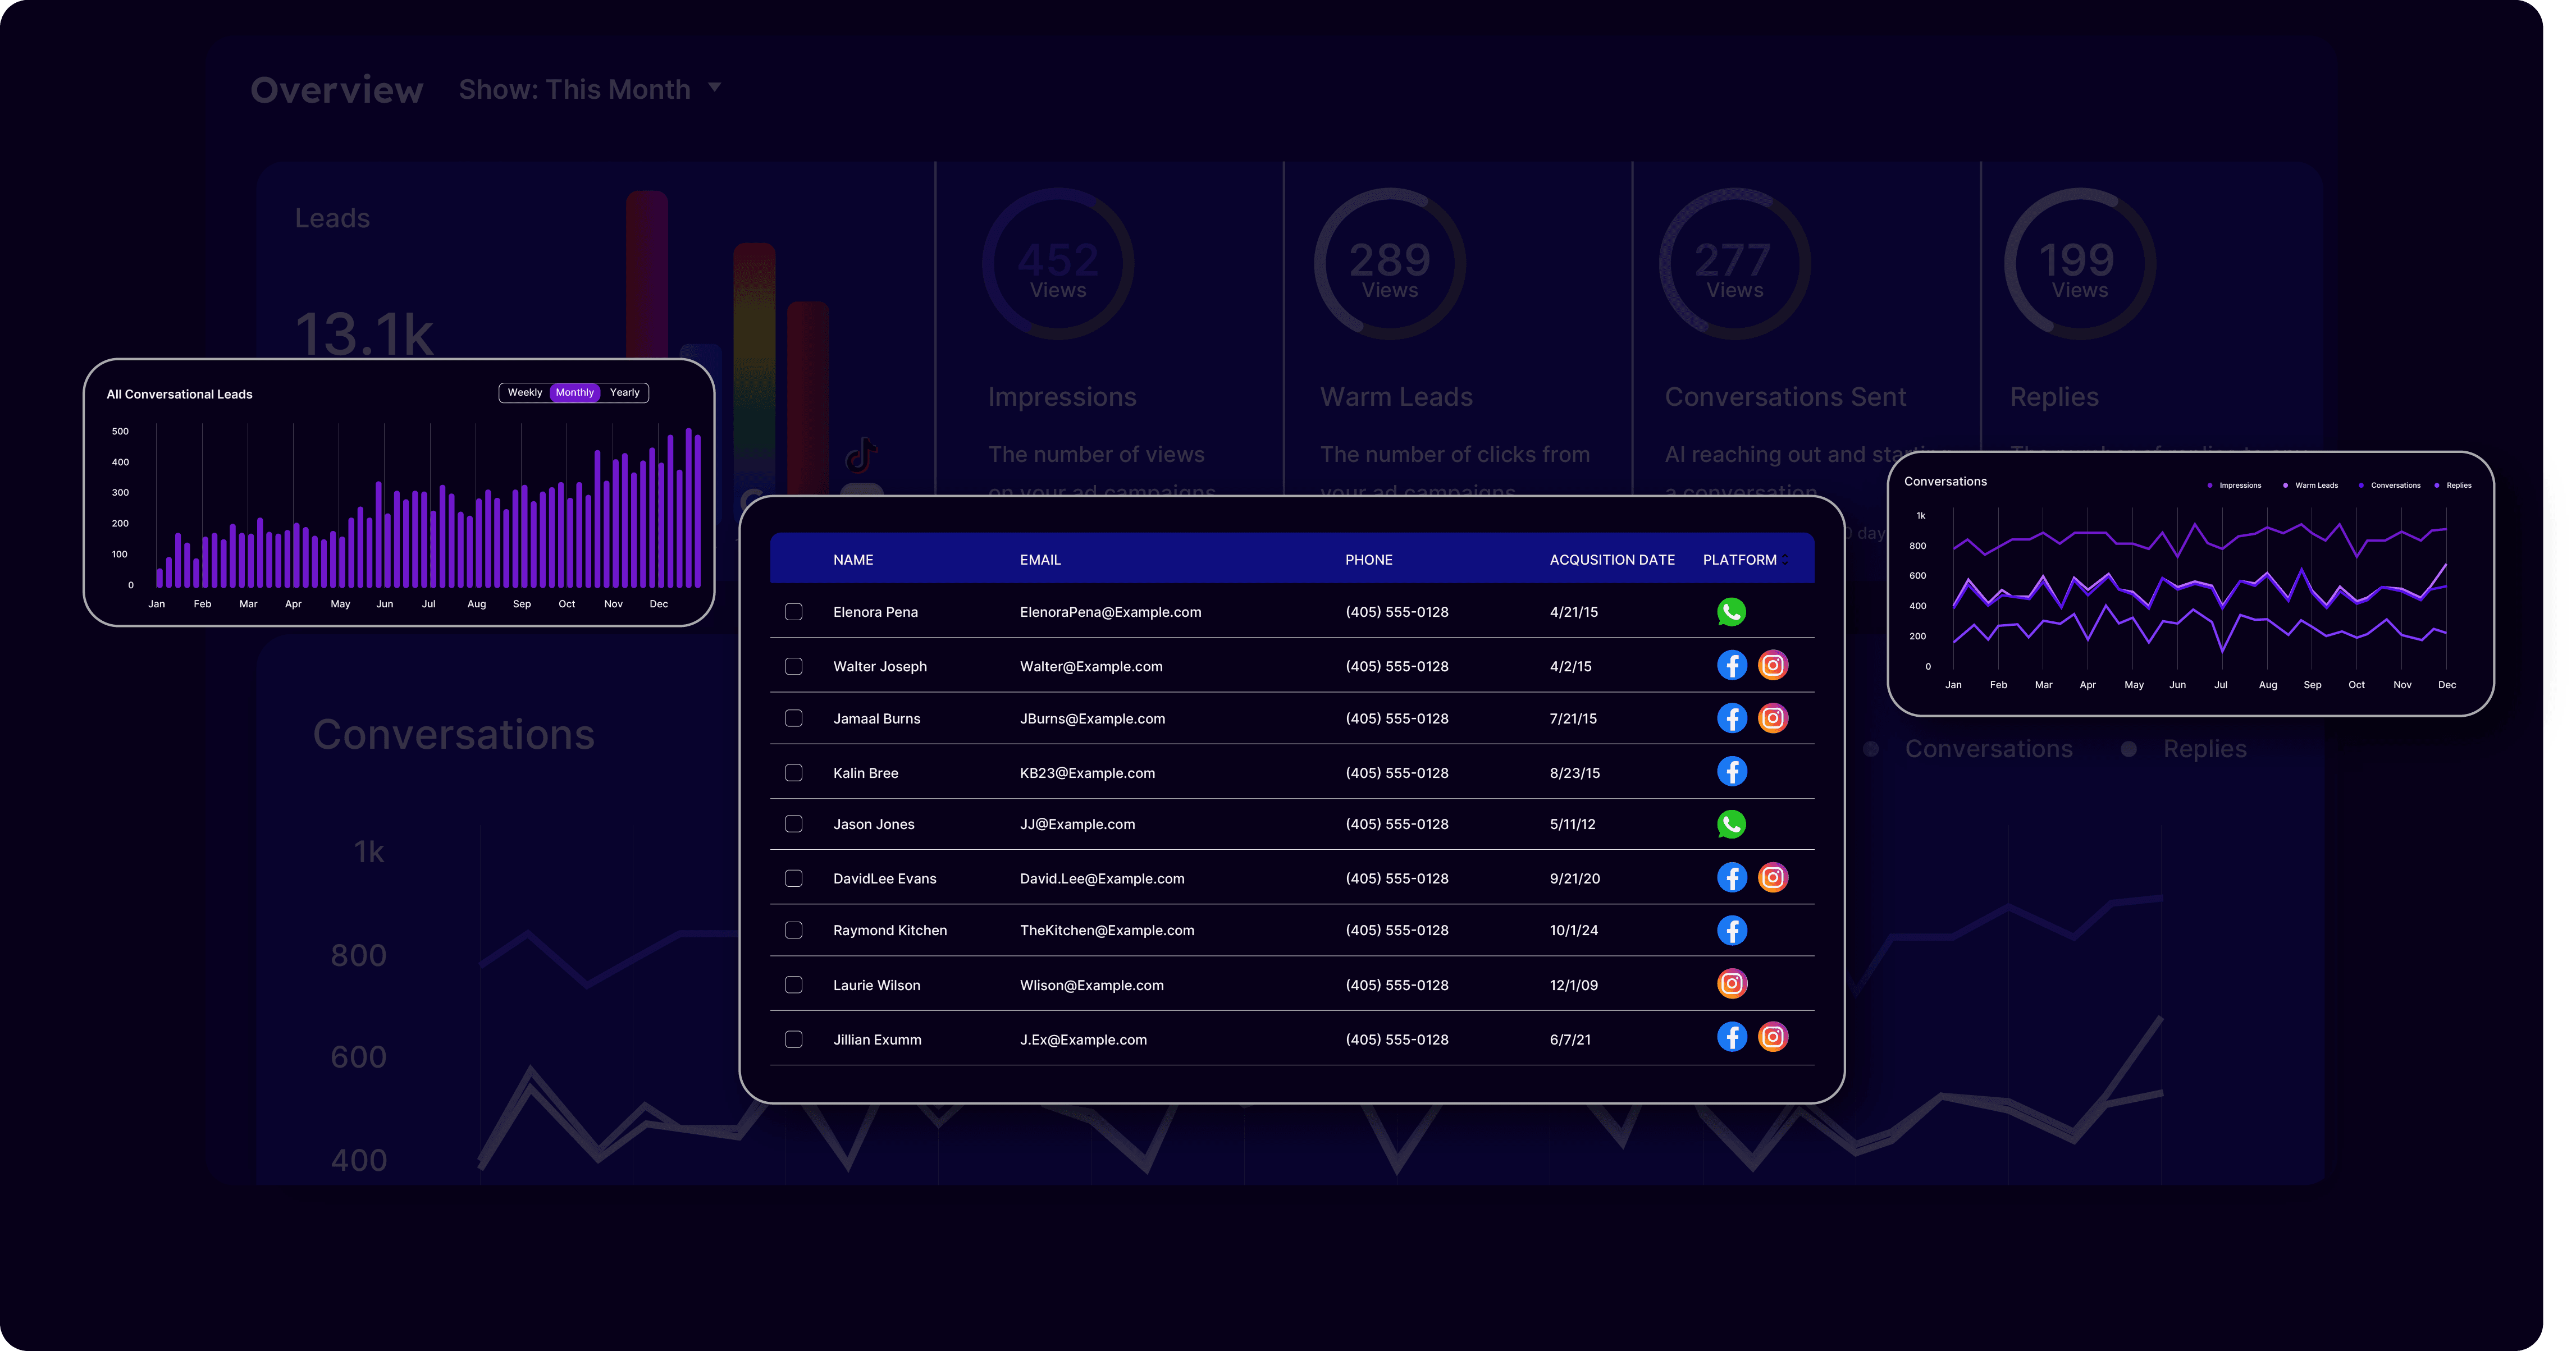This screenshot has height=1351, width=2576.
Task: Click the ElenoraPena@Example.com email
Action: 1110,612
